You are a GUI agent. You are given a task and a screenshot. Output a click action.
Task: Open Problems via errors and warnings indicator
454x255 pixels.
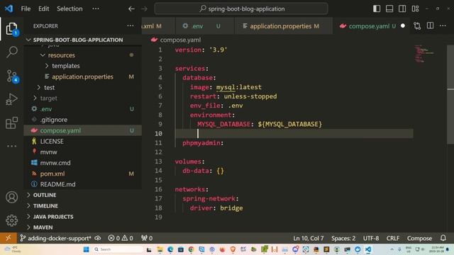point(121,238)
